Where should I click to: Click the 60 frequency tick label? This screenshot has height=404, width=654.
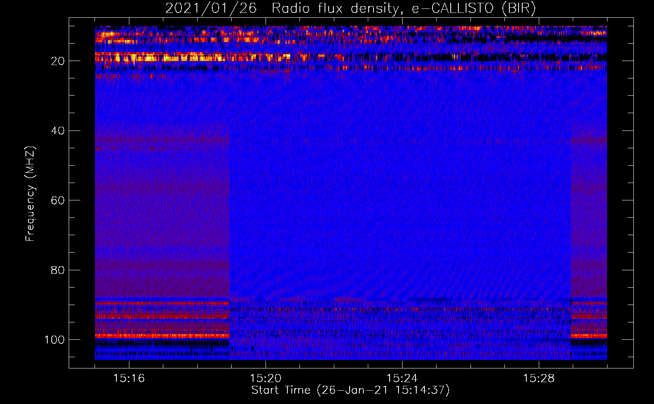[x=58, y=200]
